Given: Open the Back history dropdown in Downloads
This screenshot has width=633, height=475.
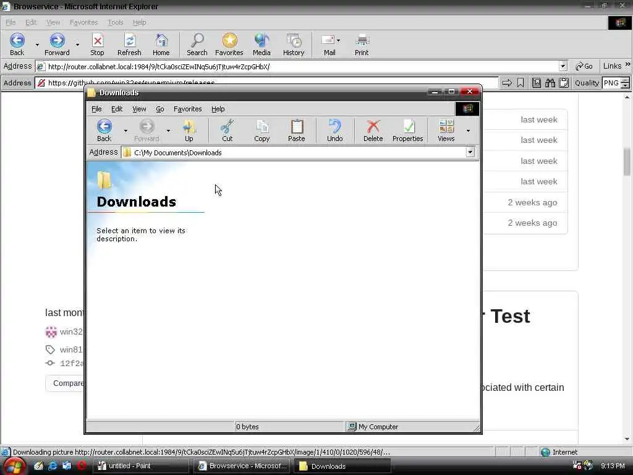Looking at the screenshot, I should (x=125, y=131).
